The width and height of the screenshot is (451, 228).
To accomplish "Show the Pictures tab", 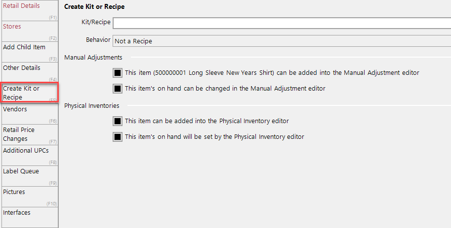I will (30, 196).
